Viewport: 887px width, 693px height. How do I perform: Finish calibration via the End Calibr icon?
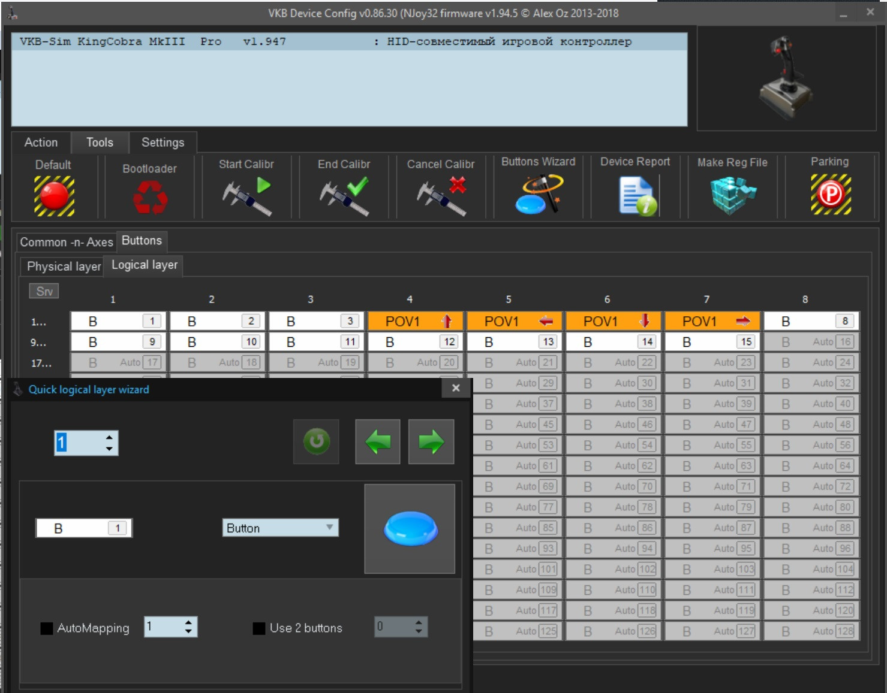(x=344, y=196)
